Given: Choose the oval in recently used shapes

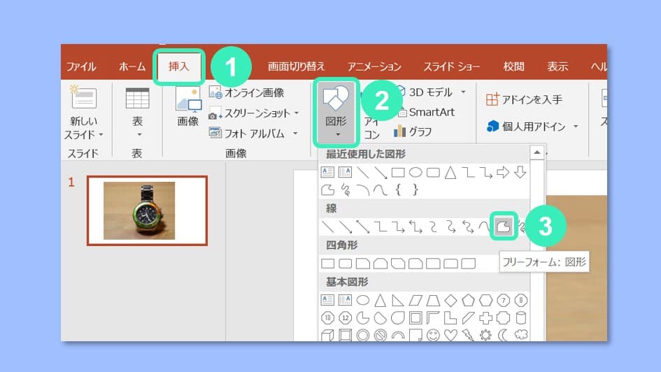Looking at the screenshot, I should tap(415, 172).
